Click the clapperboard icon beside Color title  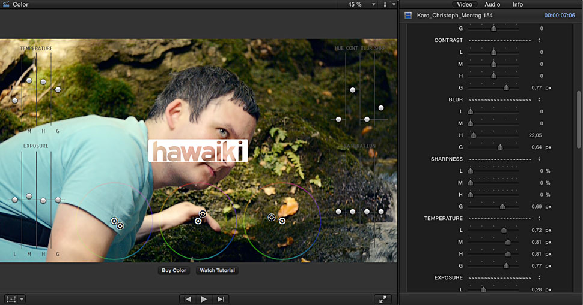(x=6, y=4)
